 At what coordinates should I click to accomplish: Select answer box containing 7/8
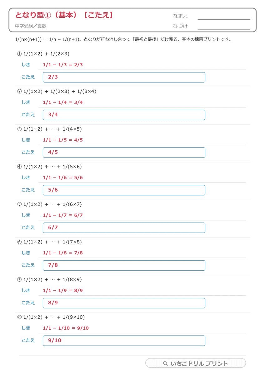point(124,265)
